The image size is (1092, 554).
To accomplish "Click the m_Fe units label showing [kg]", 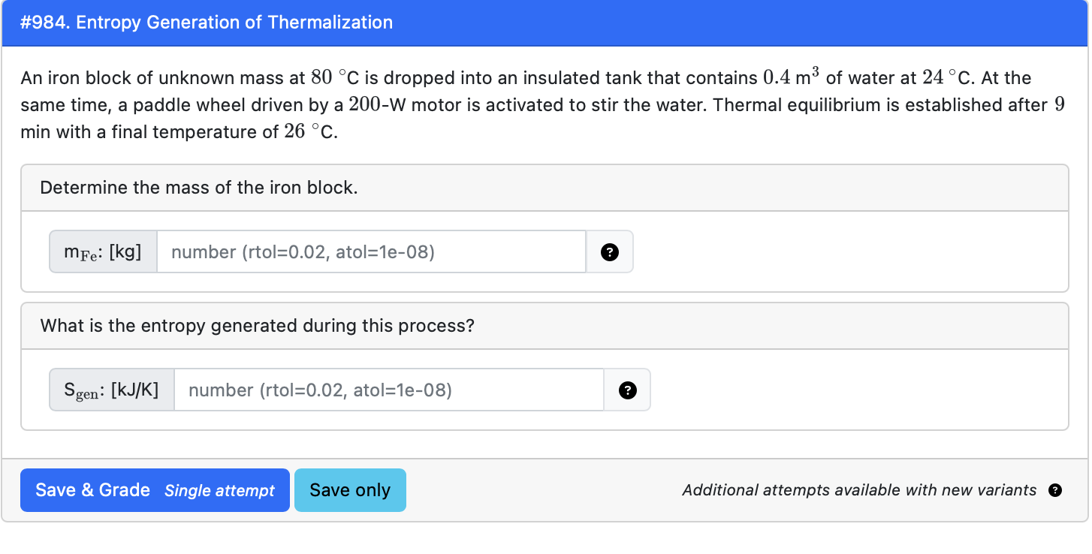I will point(103,251).
